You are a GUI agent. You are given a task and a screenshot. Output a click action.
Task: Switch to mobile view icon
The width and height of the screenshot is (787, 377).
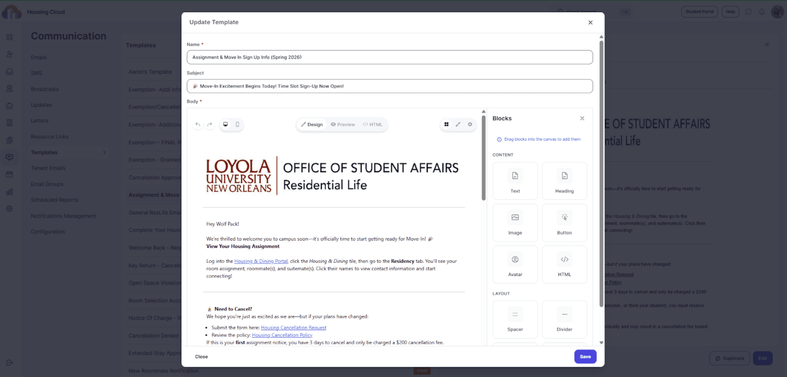238,124
